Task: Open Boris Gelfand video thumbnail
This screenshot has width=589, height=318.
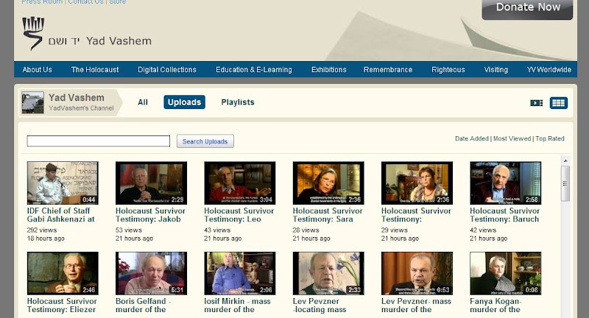Action: point(151,274)
